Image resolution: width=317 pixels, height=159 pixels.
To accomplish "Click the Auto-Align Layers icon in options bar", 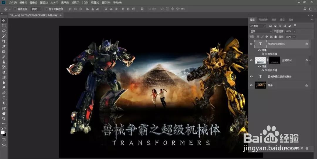I will 142,9.
